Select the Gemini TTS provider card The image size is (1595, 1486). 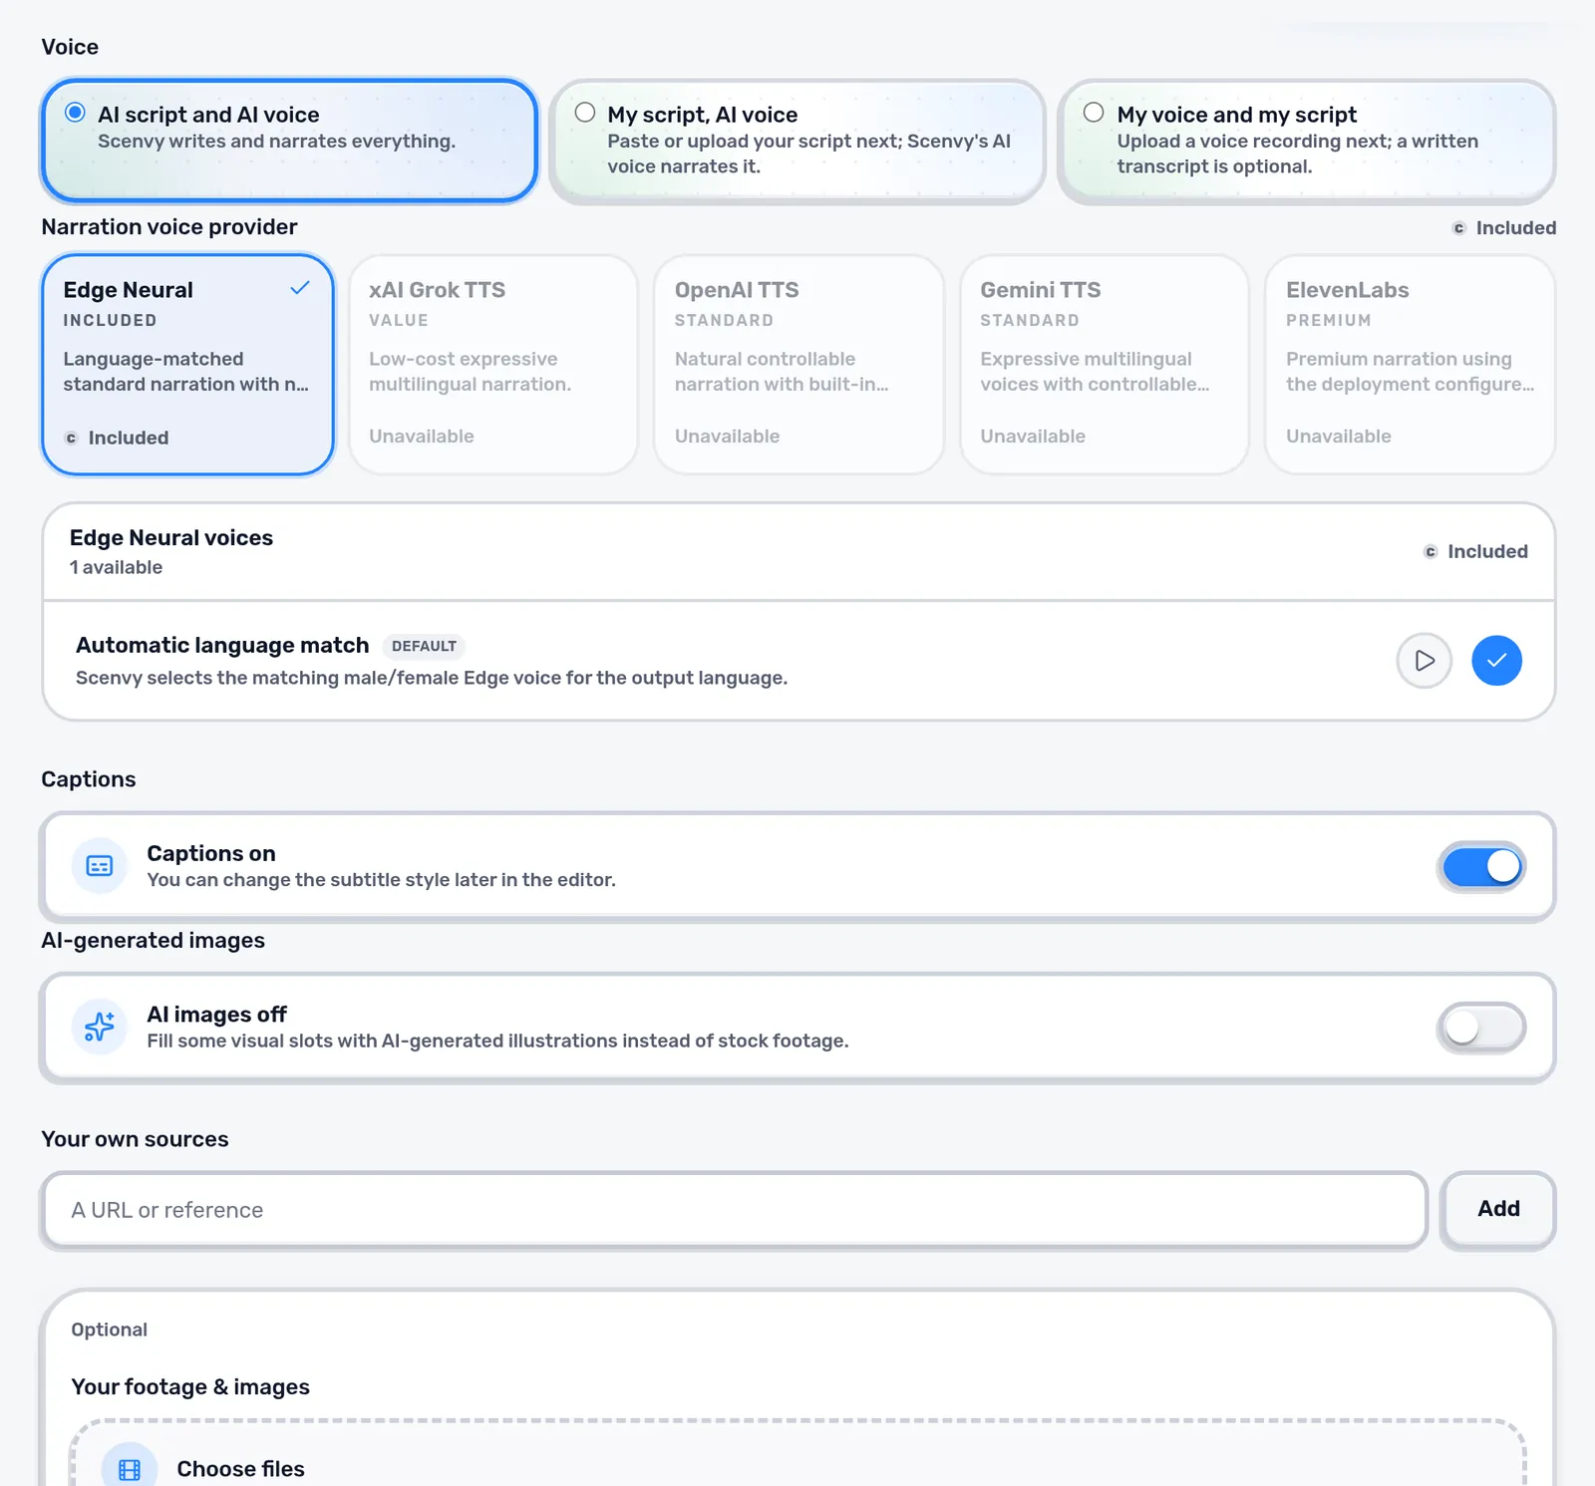pyautogui.click(x=1105, y=365)
